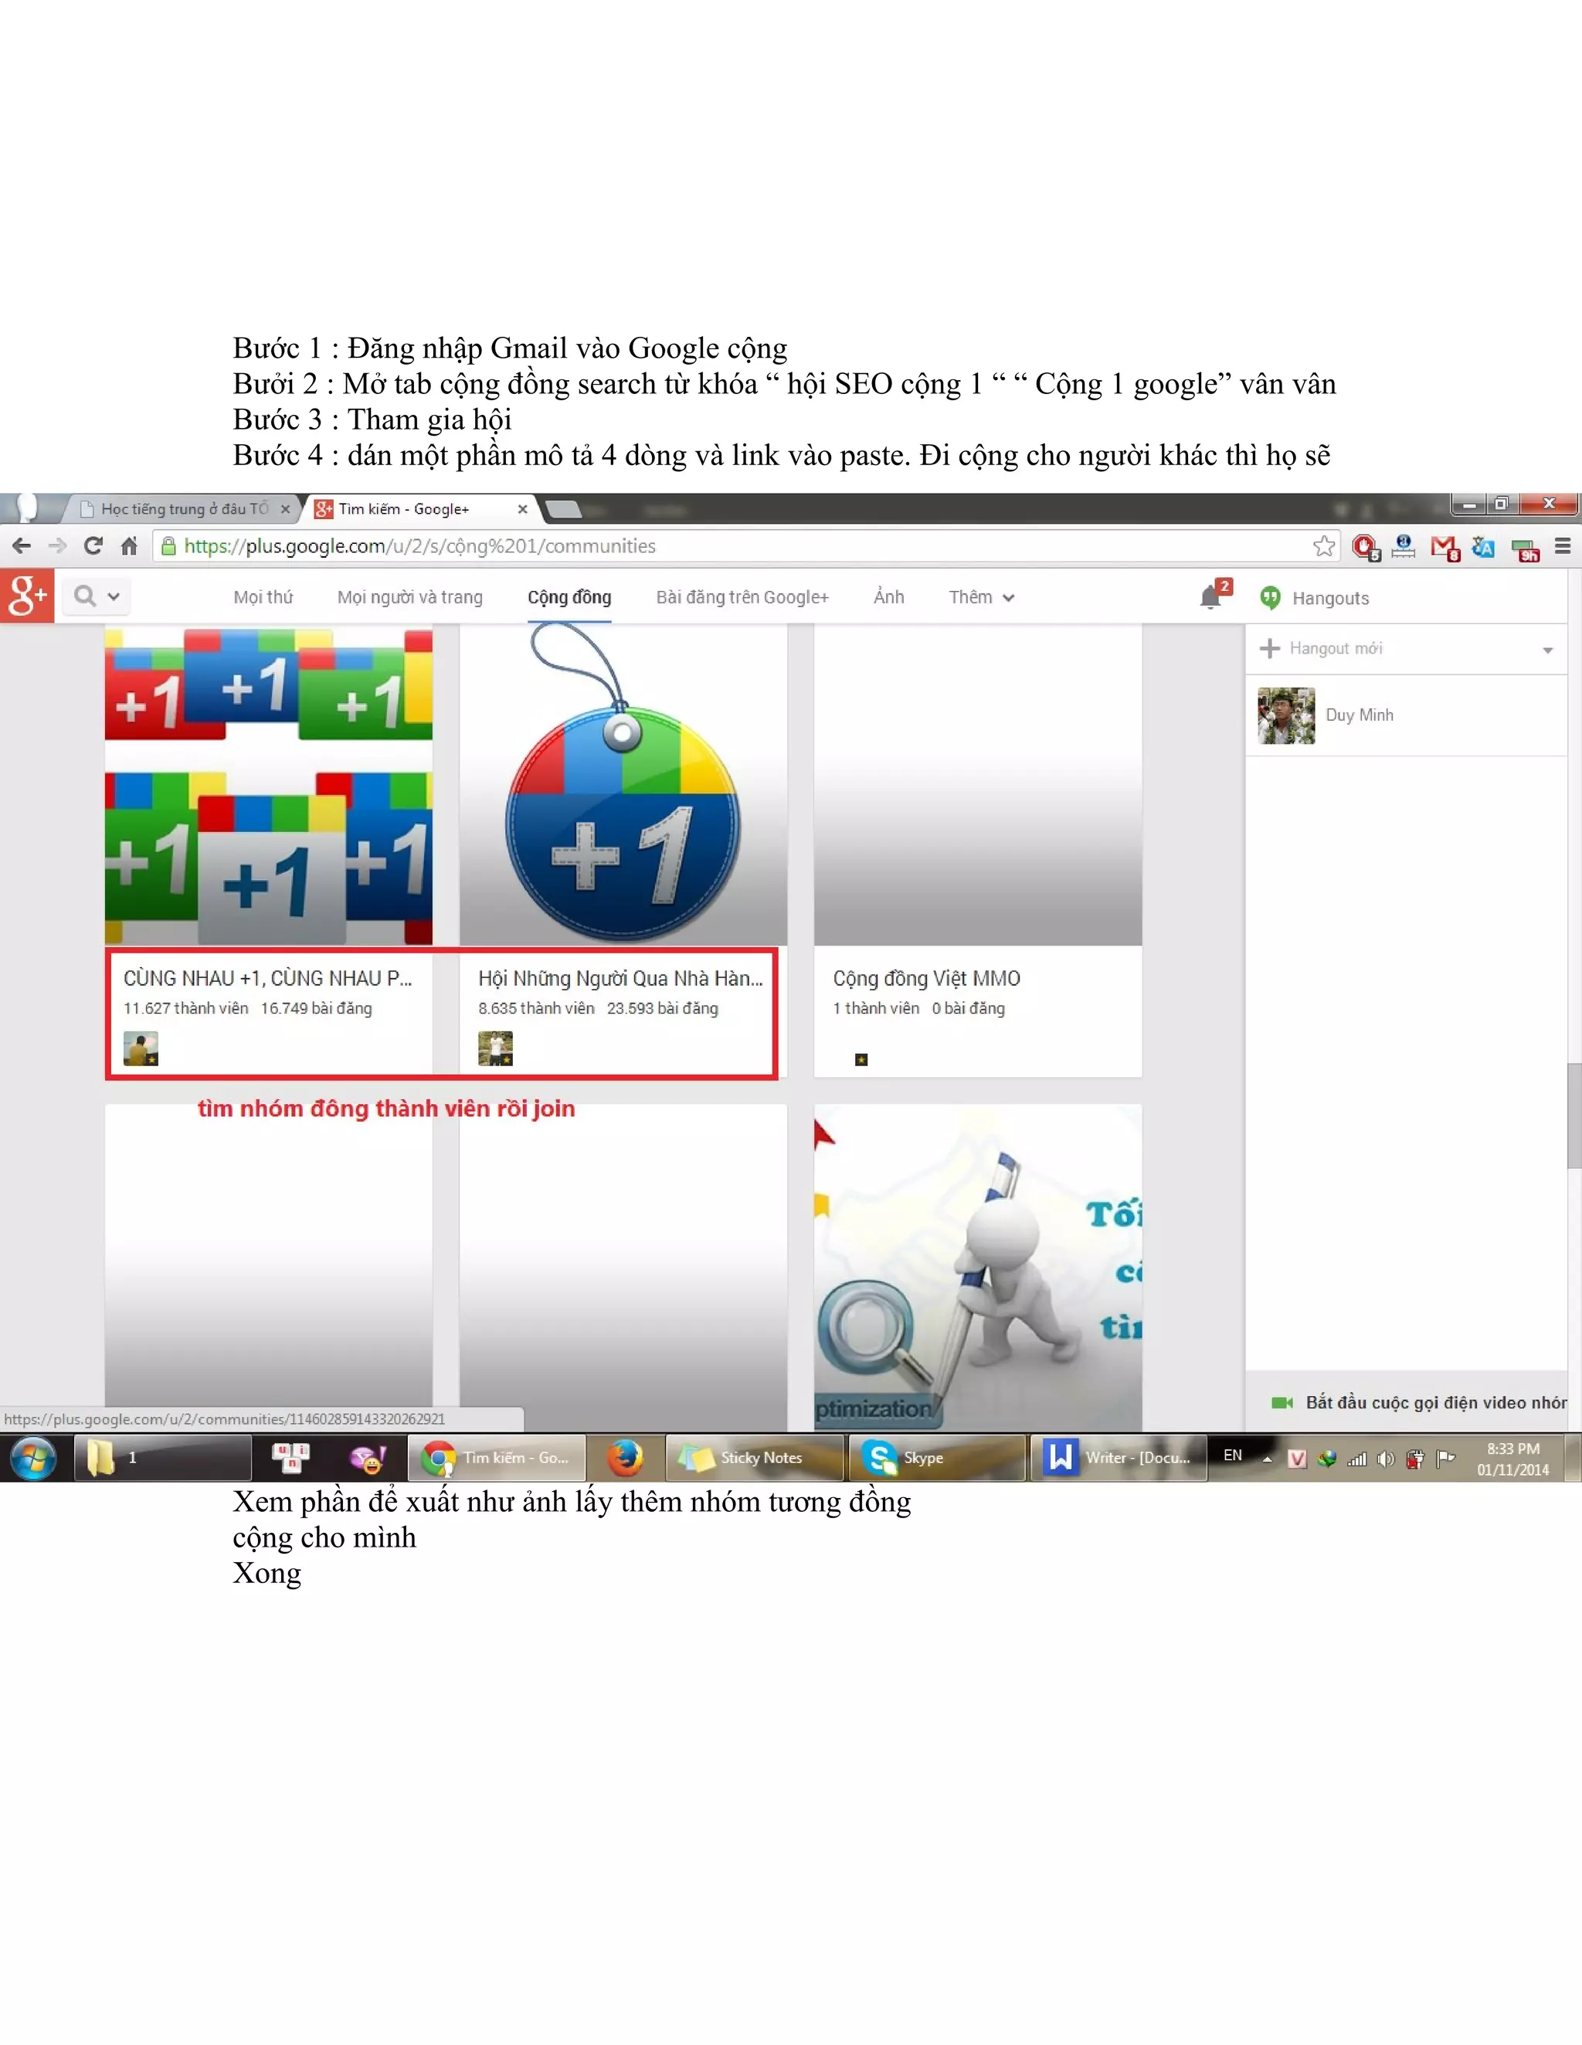Open the folder icon in taskbar
1582x2045 pixels.
(100, 1458)
